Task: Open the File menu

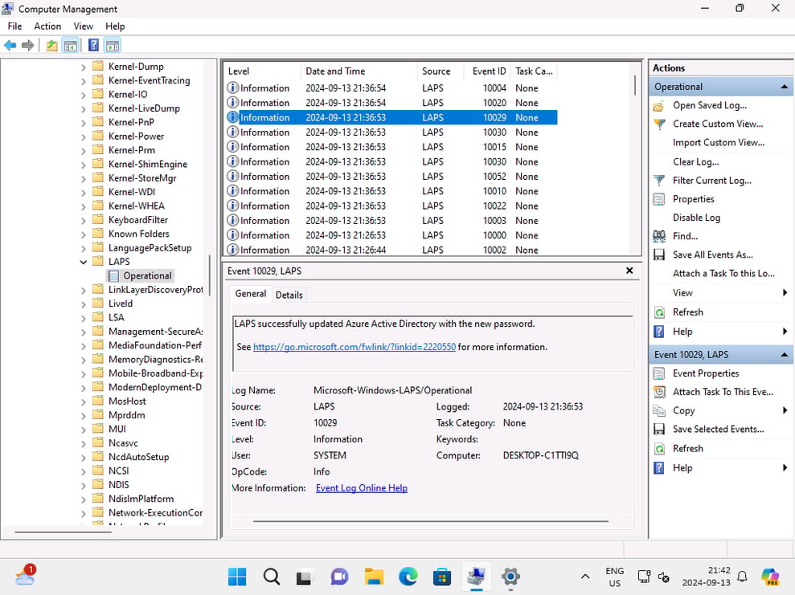Action: [14, 26]
